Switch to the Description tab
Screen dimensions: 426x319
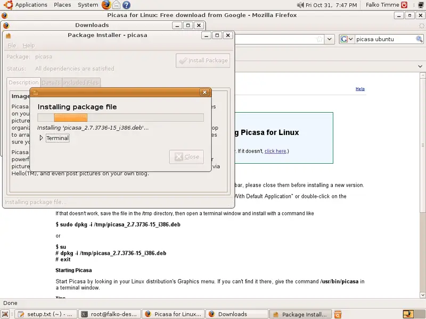23,82
